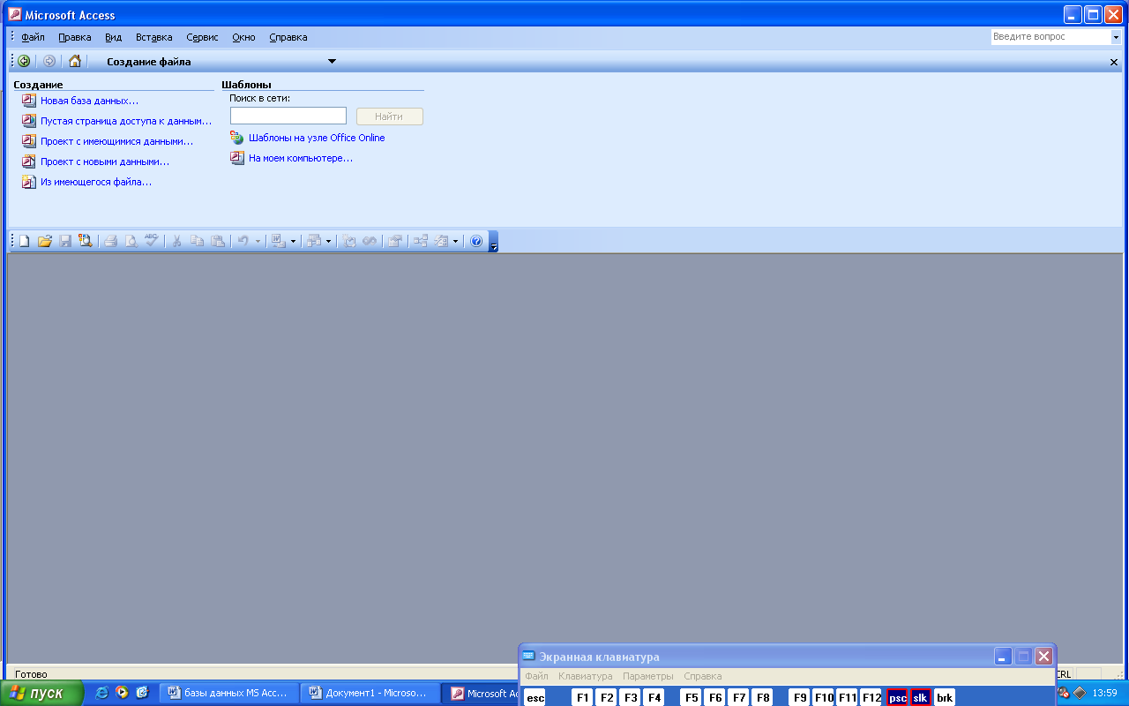Click the ABC Spelling check icon
1129x706 pixels.
[152, 241]
